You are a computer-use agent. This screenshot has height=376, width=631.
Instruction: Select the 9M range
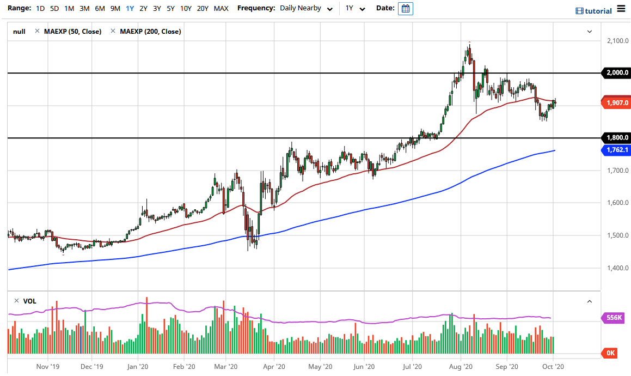(x=115, y=9)
